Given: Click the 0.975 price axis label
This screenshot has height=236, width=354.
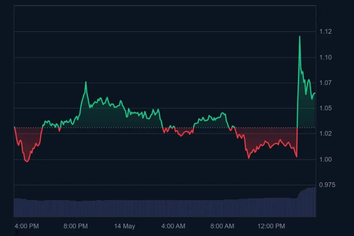Looking at the screenshot, I should coord(327,185).
